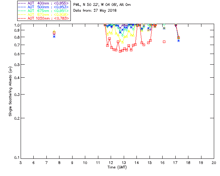Click the red square marker between 7 and 8 GMT

54,33
